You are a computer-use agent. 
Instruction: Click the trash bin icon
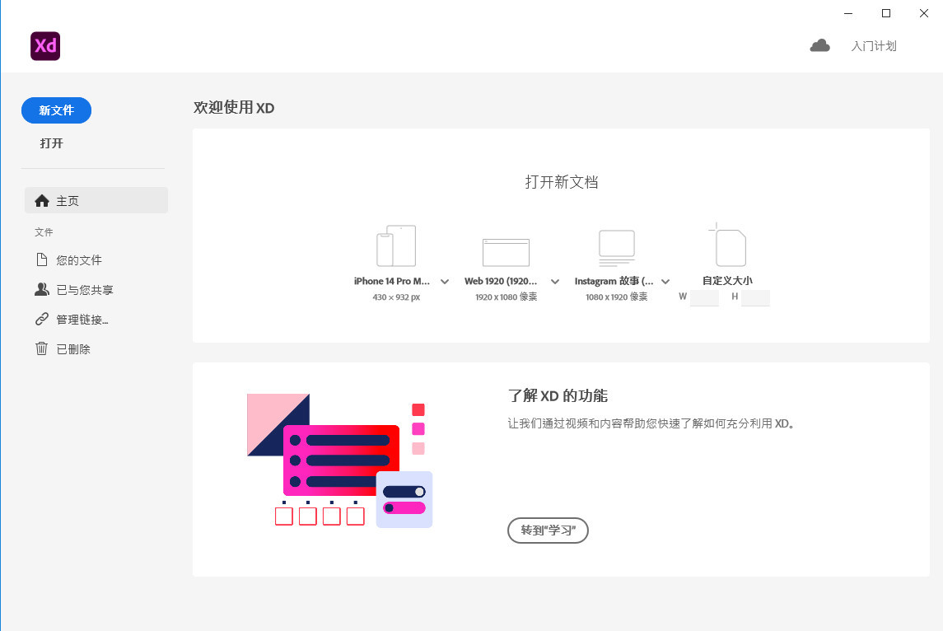(x=41, y=348)
